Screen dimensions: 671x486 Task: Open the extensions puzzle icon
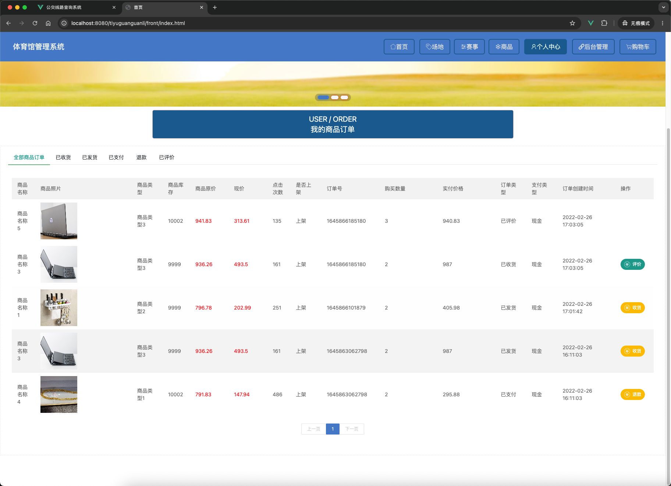pos(604,23)
